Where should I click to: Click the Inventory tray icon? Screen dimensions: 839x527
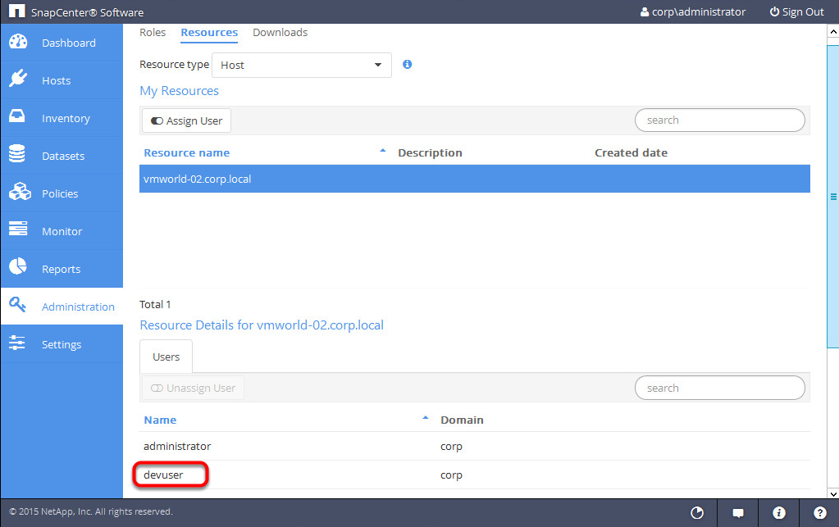tap(17, 116)
